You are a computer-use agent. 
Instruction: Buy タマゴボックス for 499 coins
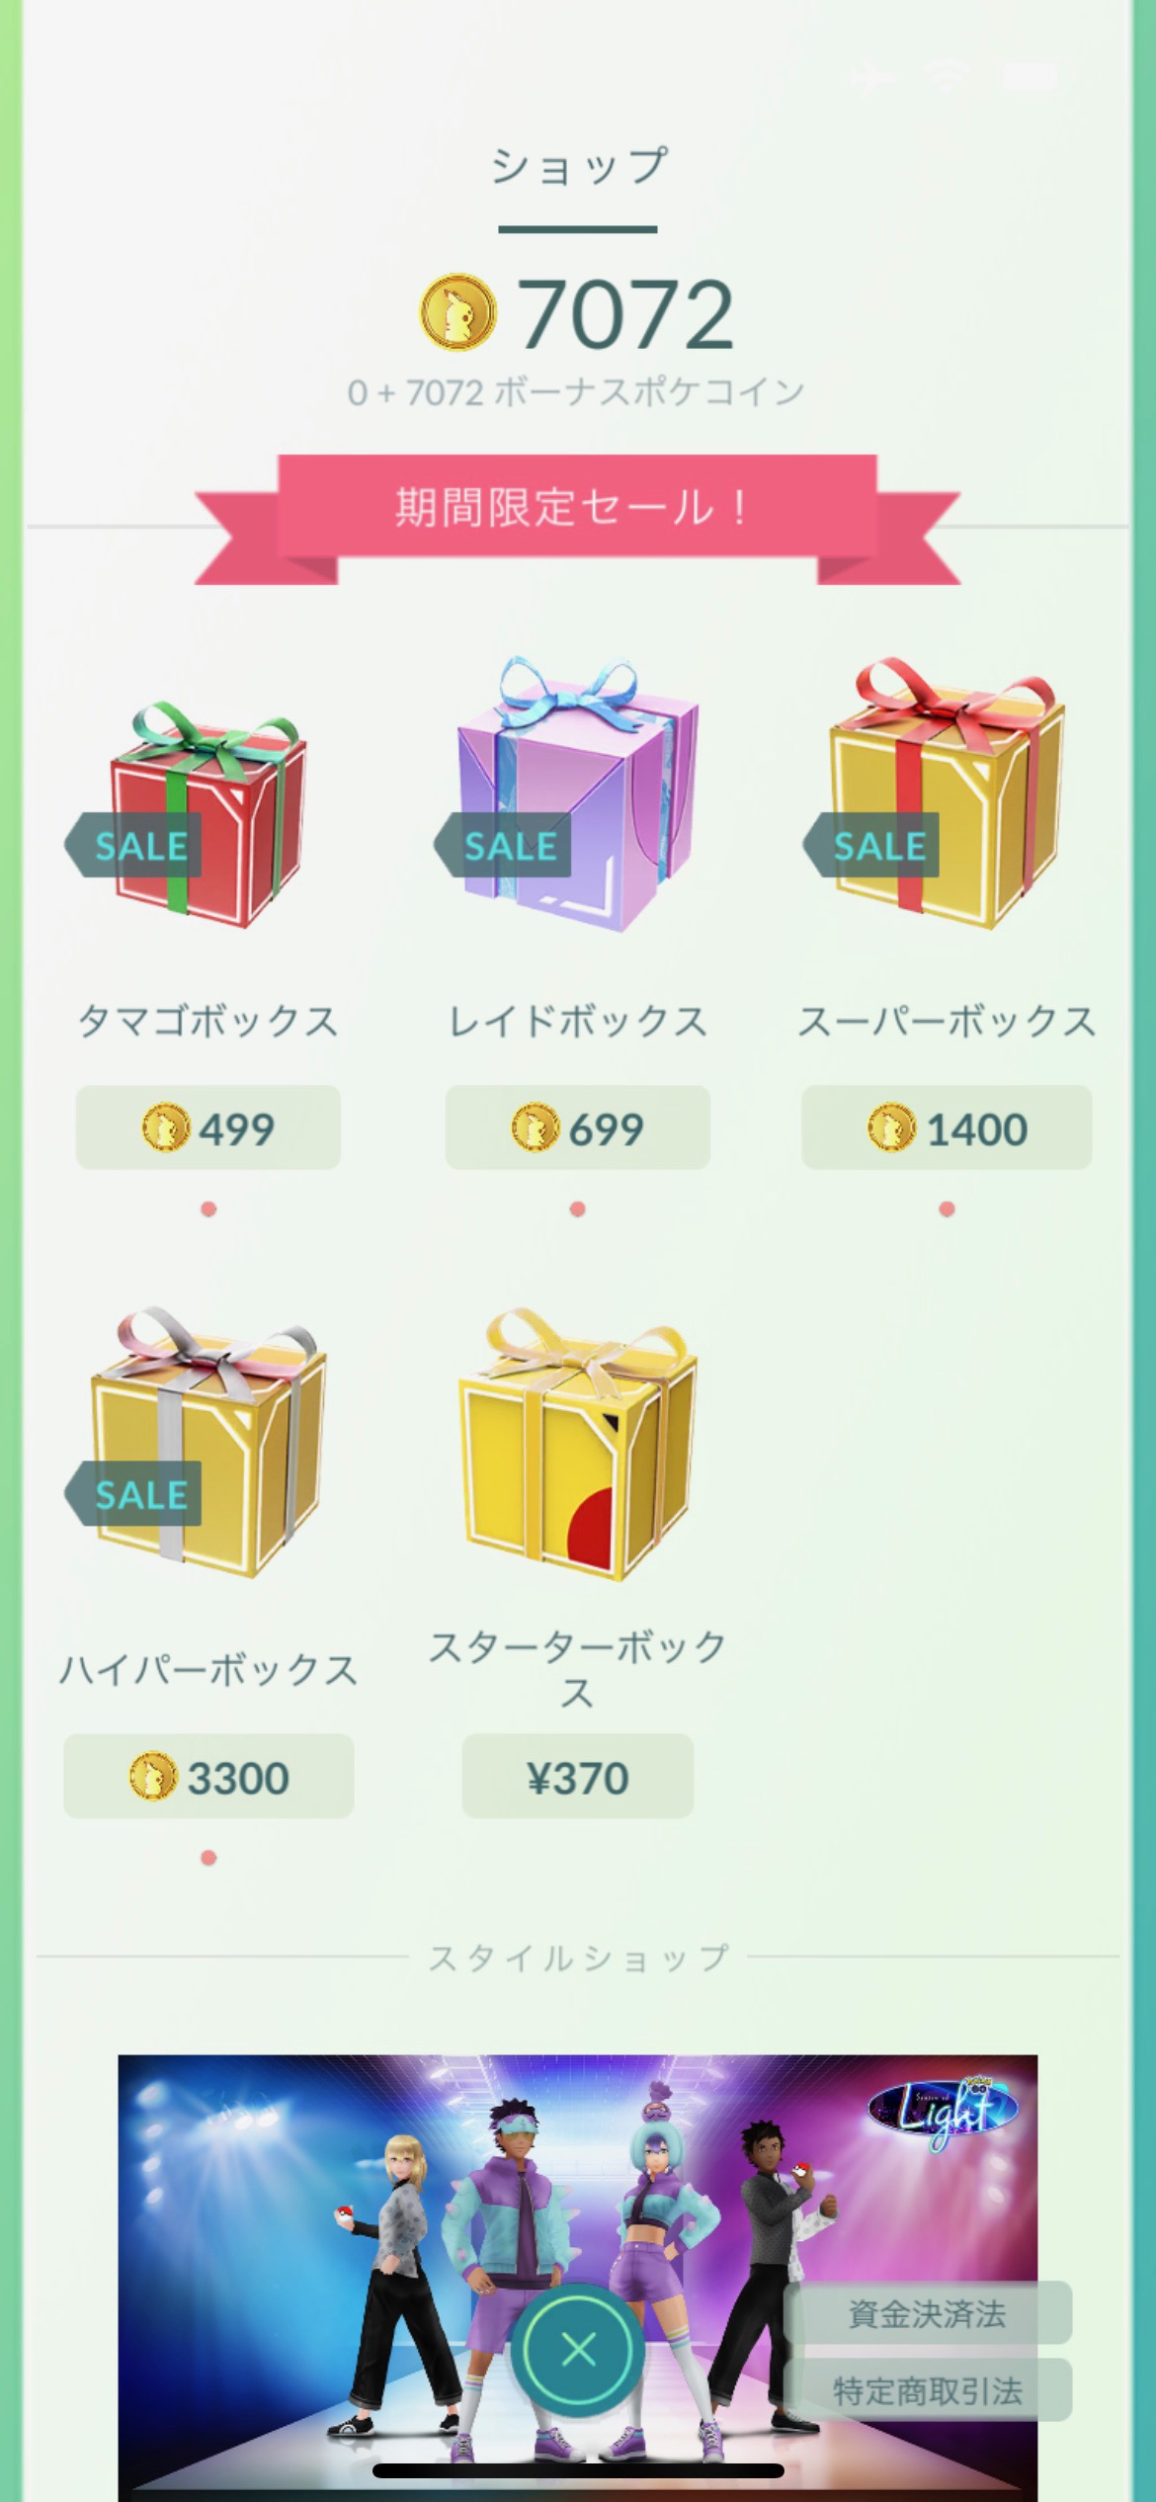pos(208,1127)
